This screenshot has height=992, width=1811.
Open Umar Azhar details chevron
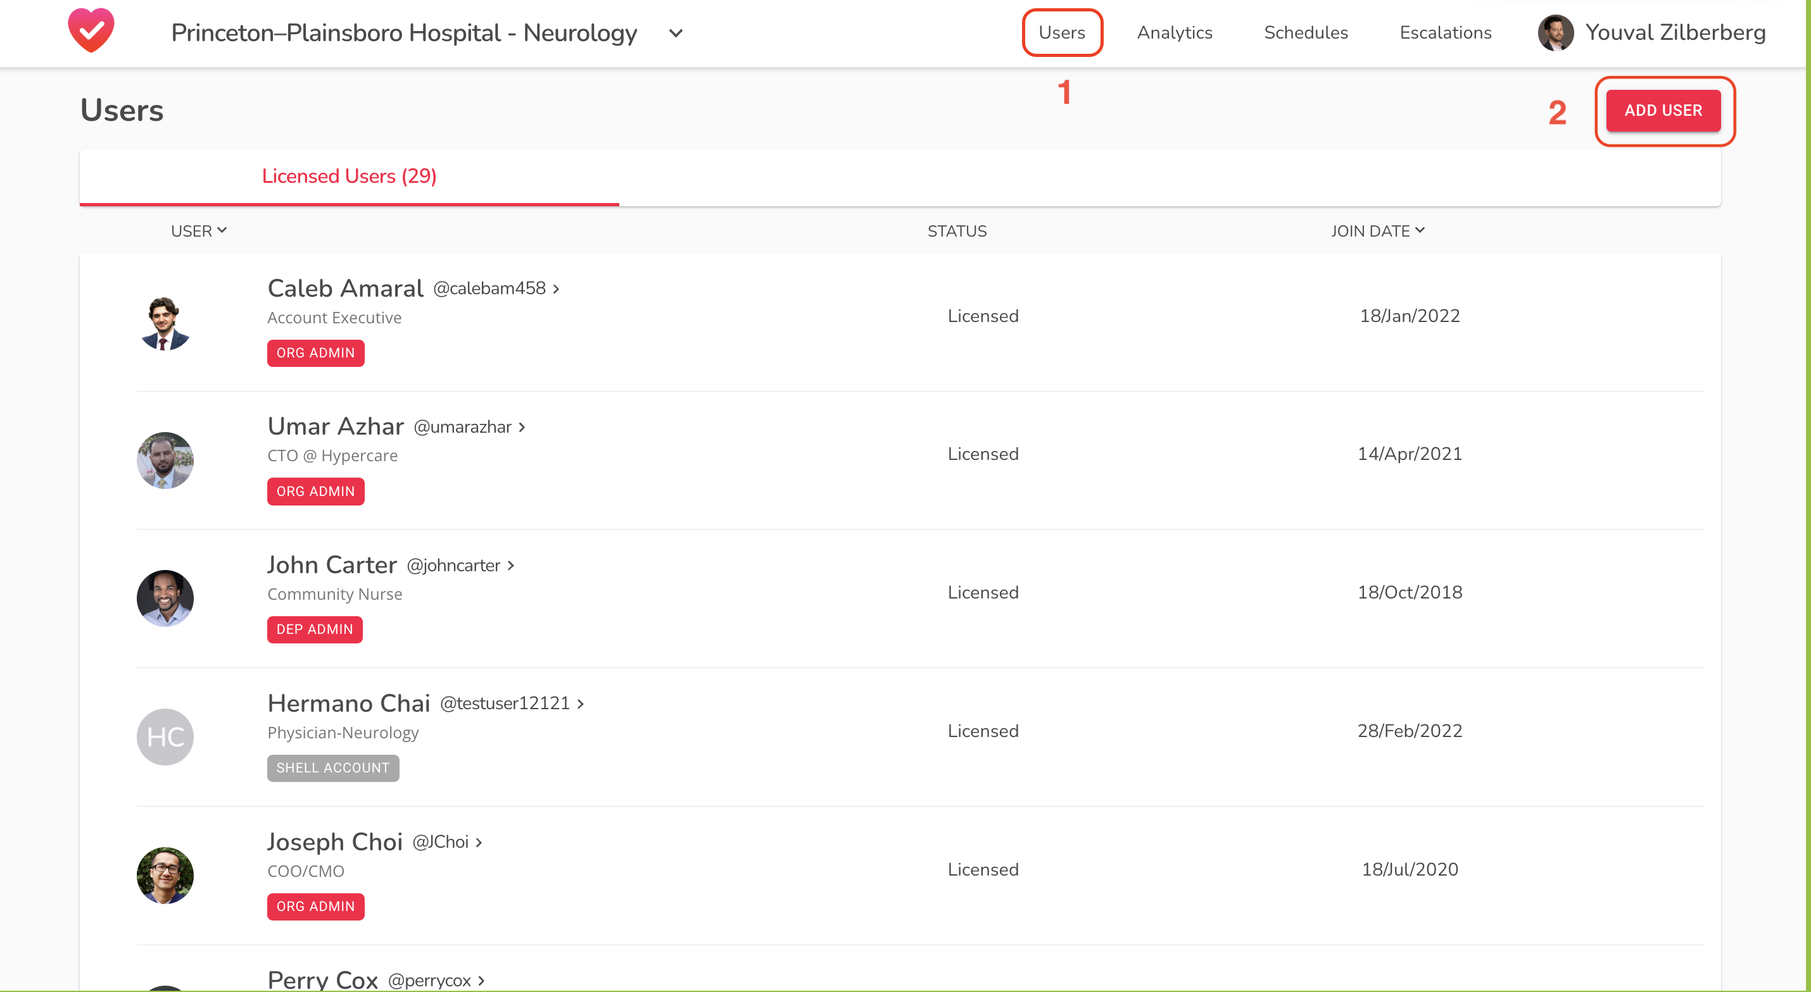coord(522,427)
